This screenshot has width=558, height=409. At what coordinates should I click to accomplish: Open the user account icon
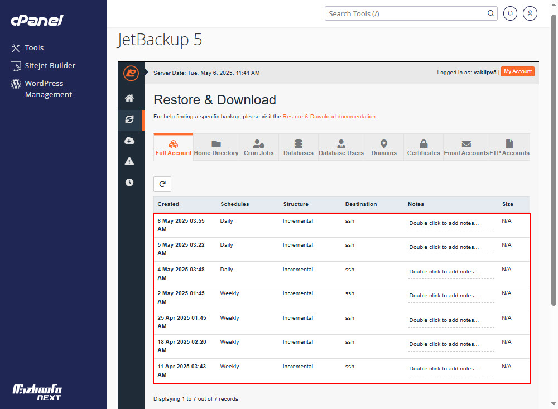pos(530,13)
